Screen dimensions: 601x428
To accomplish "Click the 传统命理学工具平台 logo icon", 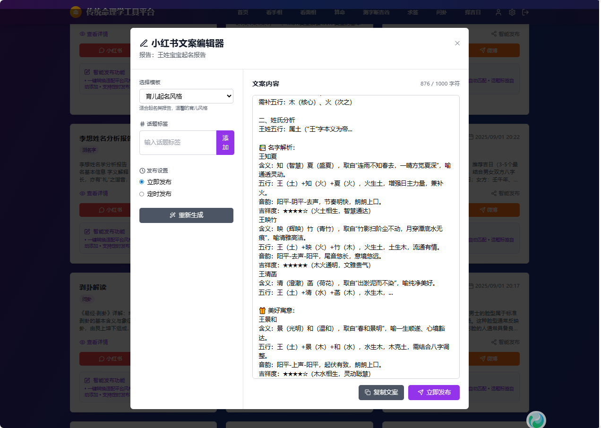I will 76,12.
